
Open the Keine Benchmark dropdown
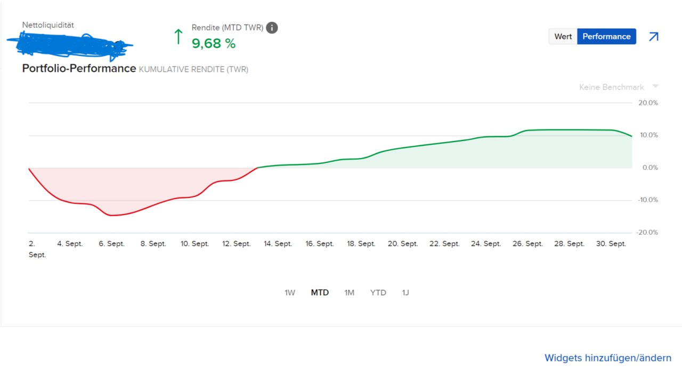coord(612,87)
